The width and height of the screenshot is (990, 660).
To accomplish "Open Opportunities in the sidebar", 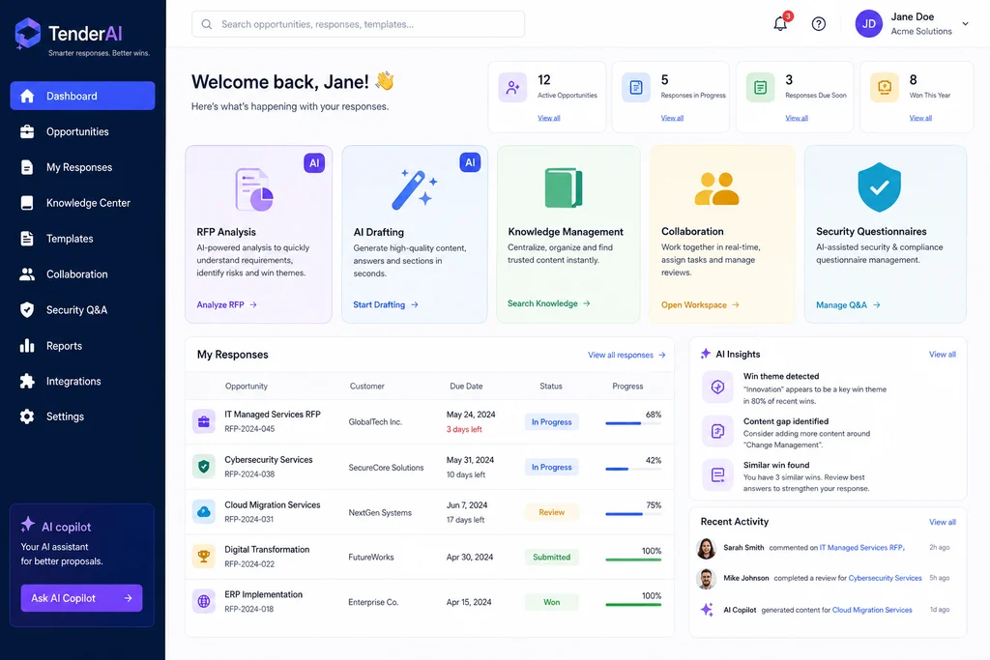I will pos(82,131).
